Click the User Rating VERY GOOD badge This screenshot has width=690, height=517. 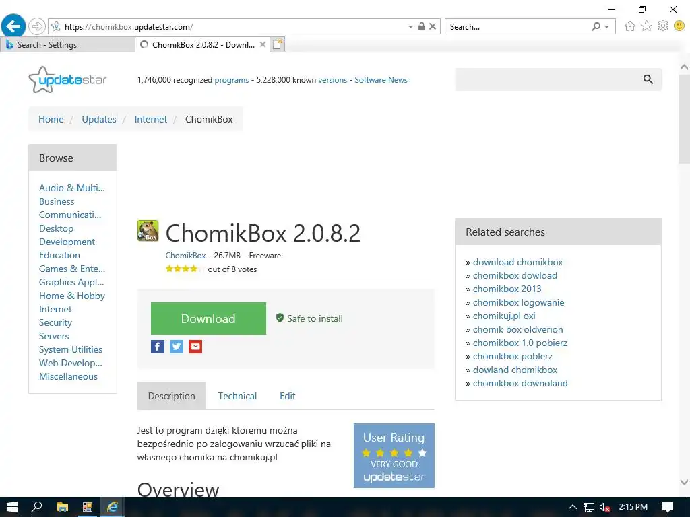[394, 456]
